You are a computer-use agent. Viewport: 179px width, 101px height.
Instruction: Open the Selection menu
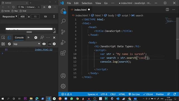pyautogui.click(x=87, y=3)
